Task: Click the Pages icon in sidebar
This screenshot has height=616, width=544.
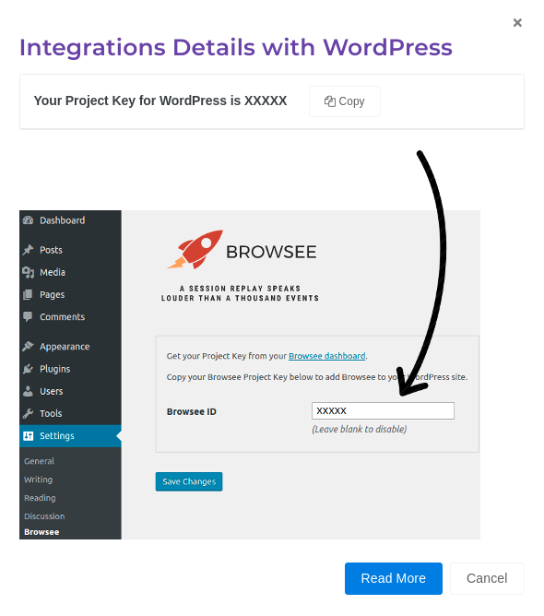Action: (28, 295)
